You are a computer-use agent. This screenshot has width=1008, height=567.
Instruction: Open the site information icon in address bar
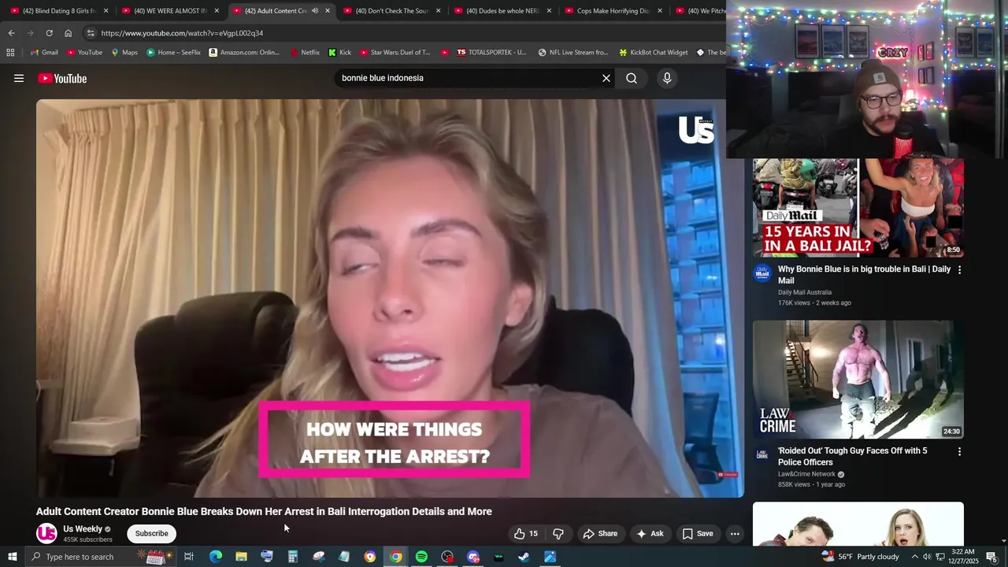(91, 33)
